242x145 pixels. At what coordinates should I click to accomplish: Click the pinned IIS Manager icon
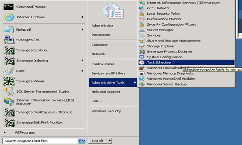point(9,102)
